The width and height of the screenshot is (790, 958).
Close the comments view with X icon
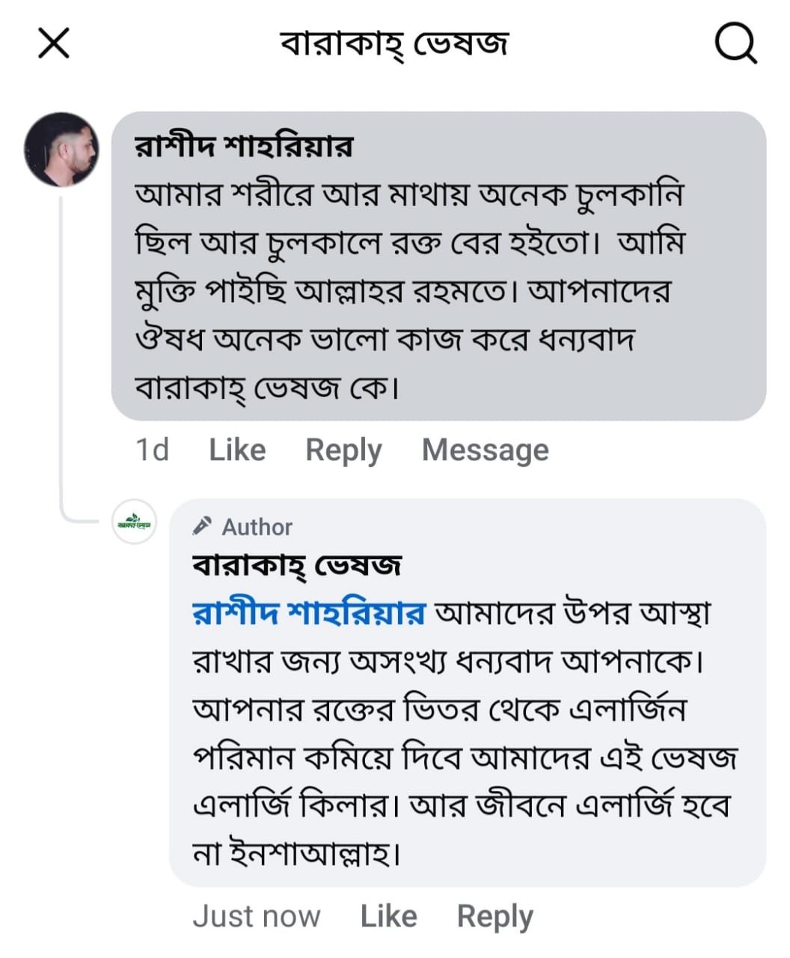coord(54,43)
